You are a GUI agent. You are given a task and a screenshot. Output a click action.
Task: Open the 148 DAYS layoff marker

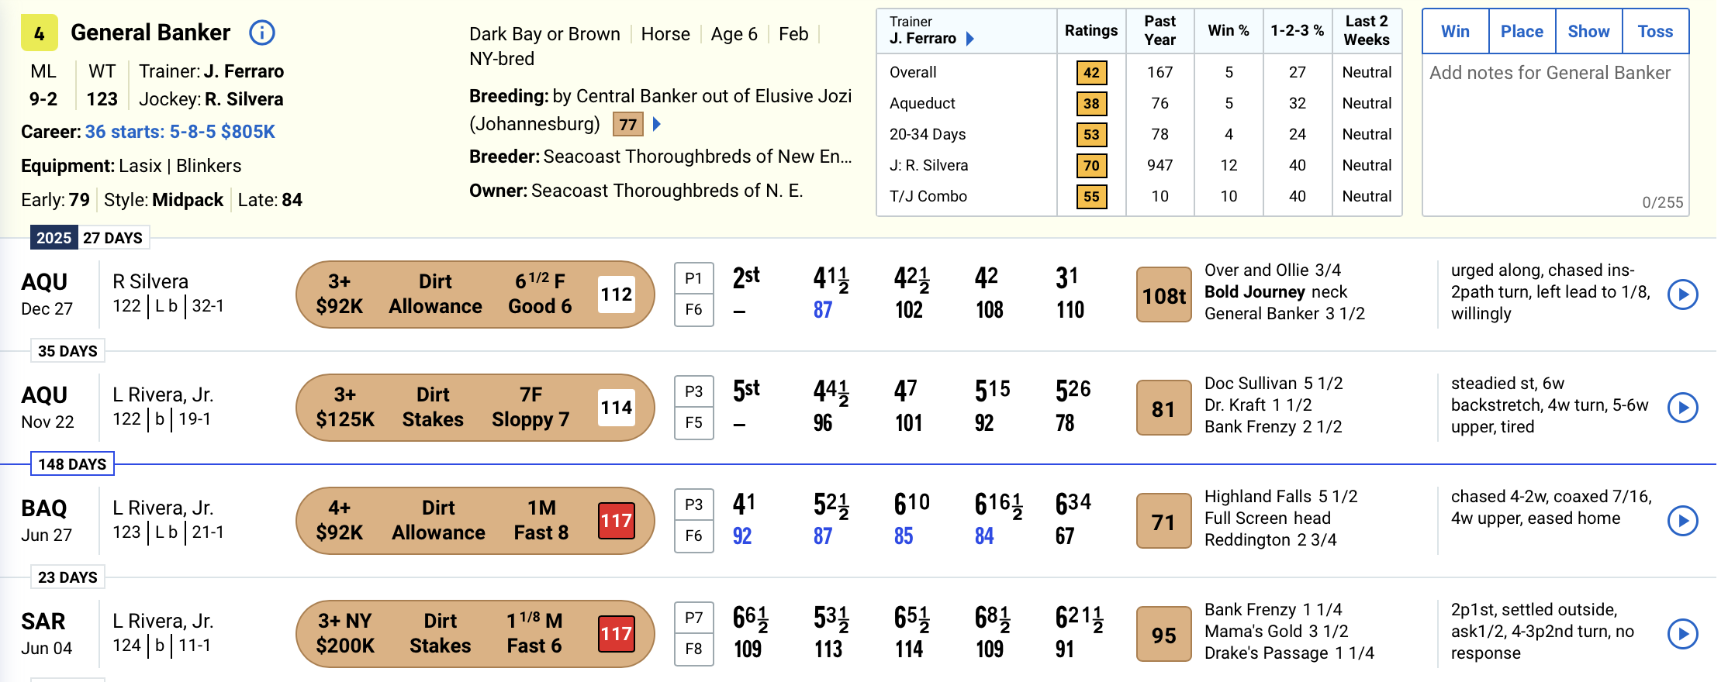[72, 464]
